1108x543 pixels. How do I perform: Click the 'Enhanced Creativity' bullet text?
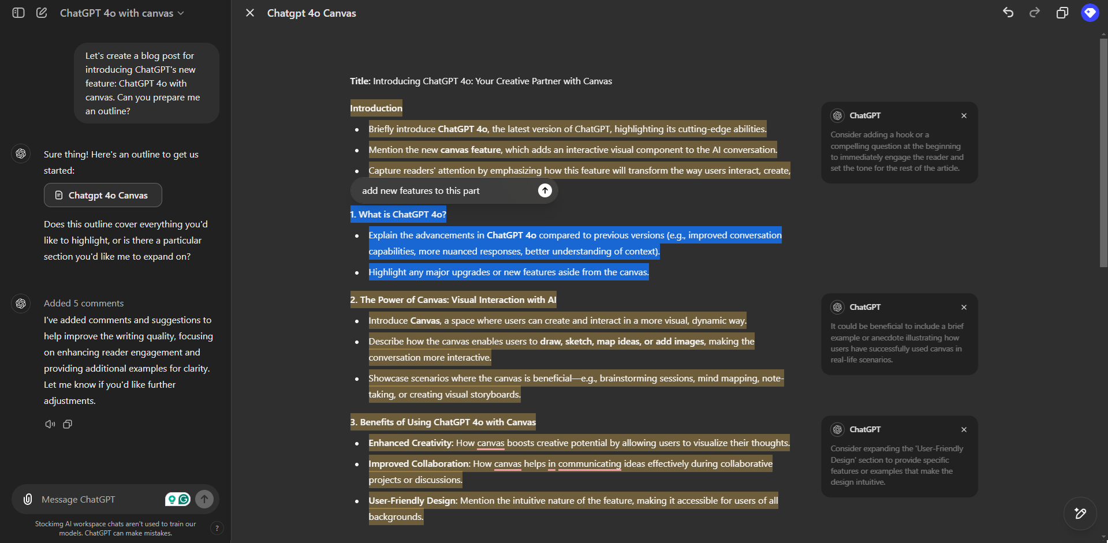pos(579,443)
